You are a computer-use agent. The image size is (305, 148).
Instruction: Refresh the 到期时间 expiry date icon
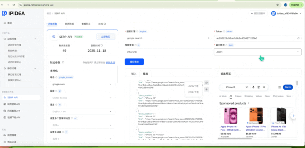click(102, 46)
